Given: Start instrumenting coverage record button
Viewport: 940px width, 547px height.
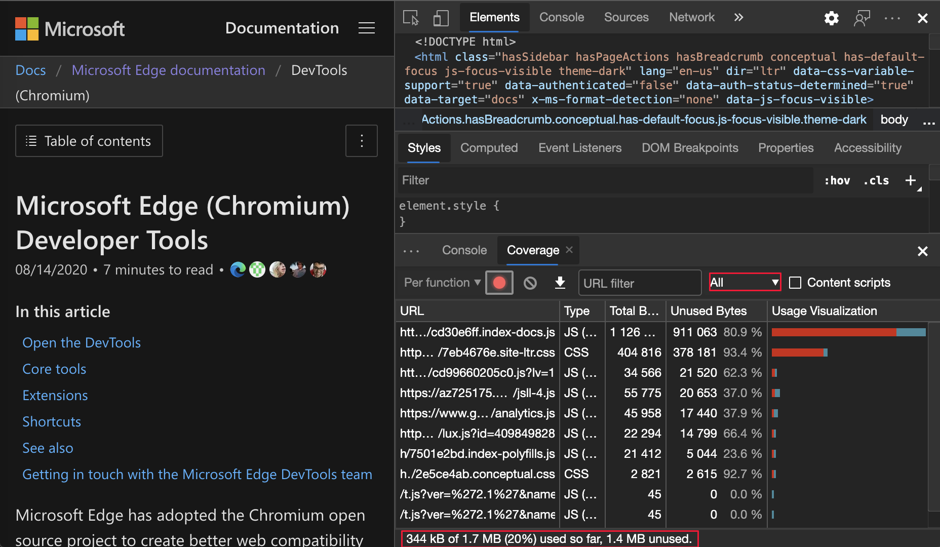Looking at the screenshot, I should [499, 283].
